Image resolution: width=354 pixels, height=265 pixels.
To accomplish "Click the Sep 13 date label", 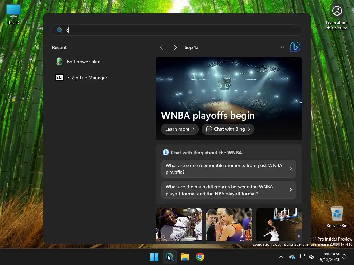I will [x=192, y=47].
